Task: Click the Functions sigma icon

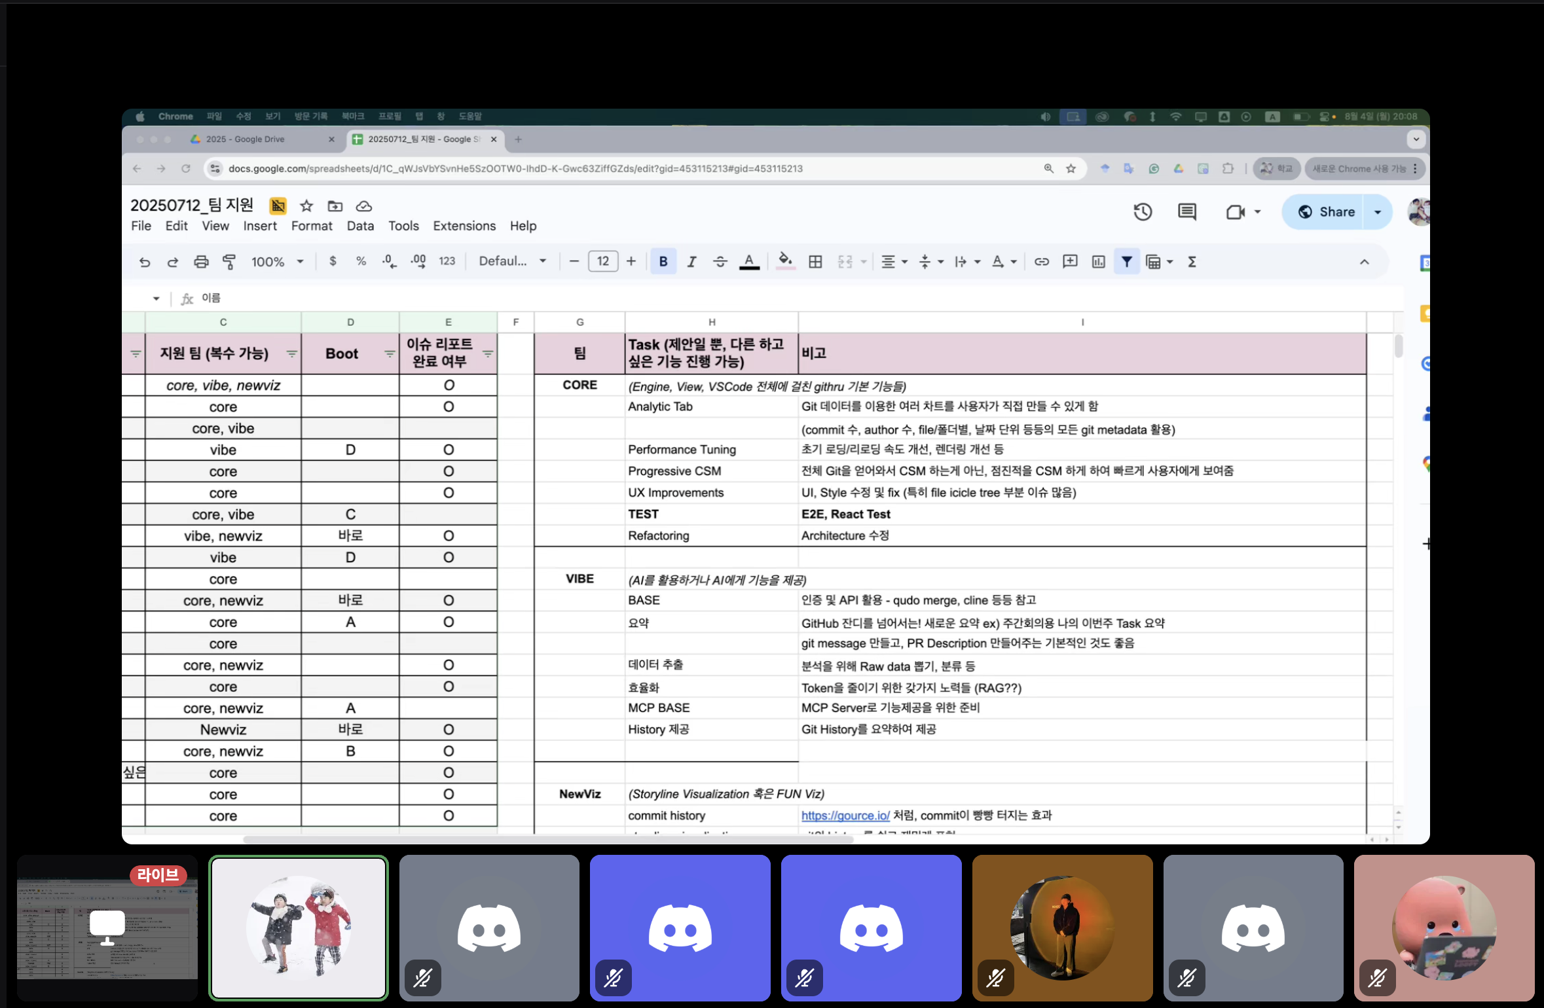Action: tap(1192, 262)
